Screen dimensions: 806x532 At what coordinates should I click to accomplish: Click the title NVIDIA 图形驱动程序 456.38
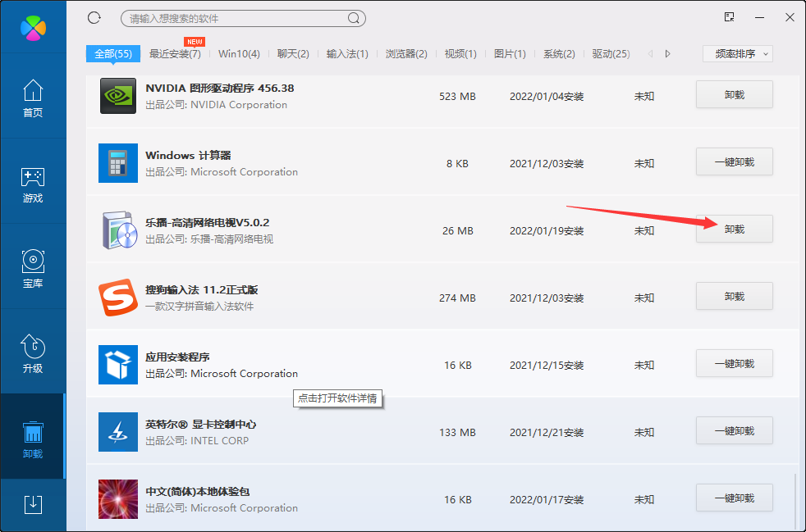(219, 89)
